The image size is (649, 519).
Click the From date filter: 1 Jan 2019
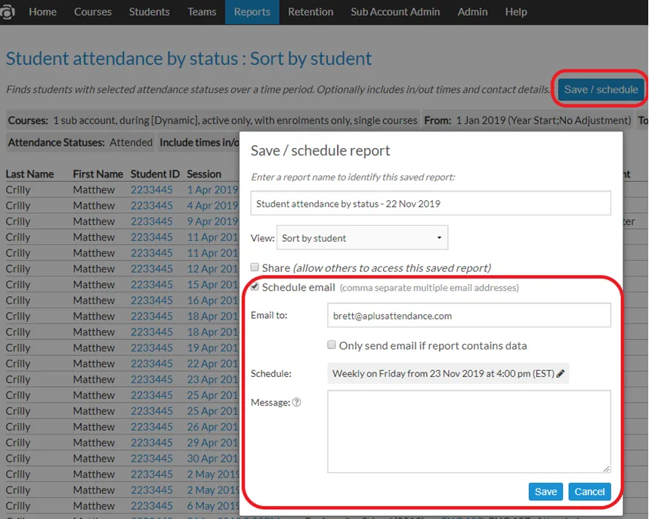pyautogui.click(x=527, y=120)
